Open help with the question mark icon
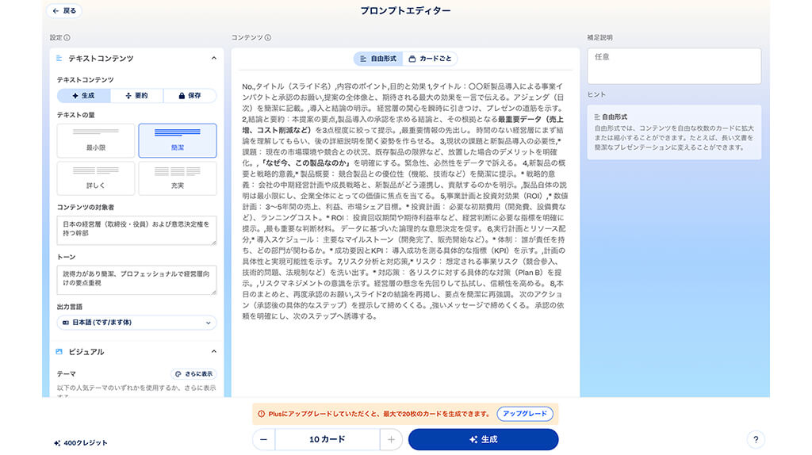 pyautogui.click(x=756, y=439)
